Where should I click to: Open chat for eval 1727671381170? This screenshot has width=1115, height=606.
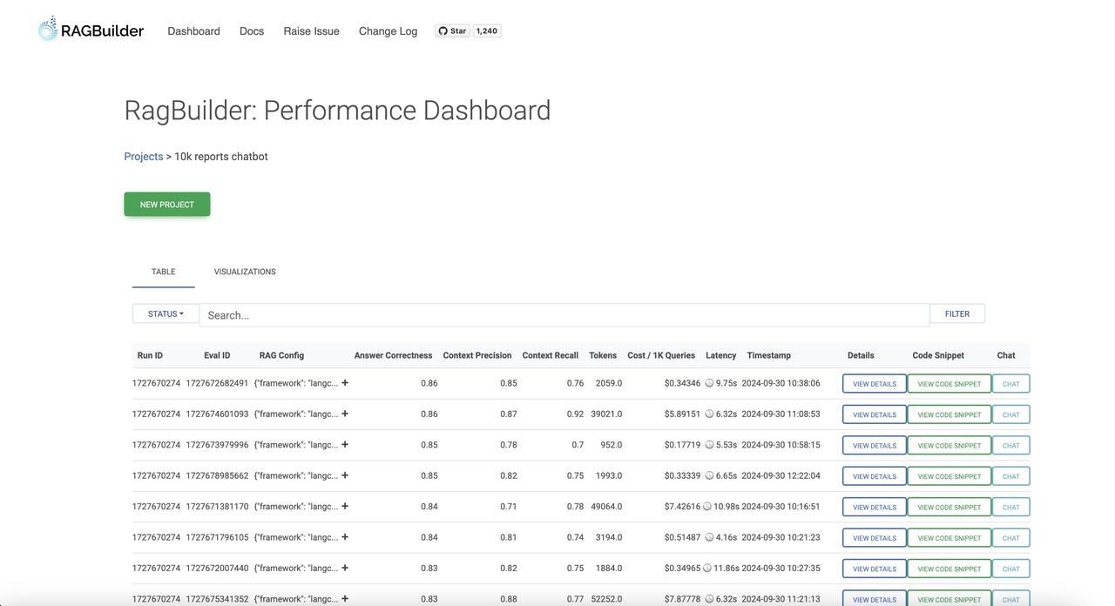(x=1011, y=508)
